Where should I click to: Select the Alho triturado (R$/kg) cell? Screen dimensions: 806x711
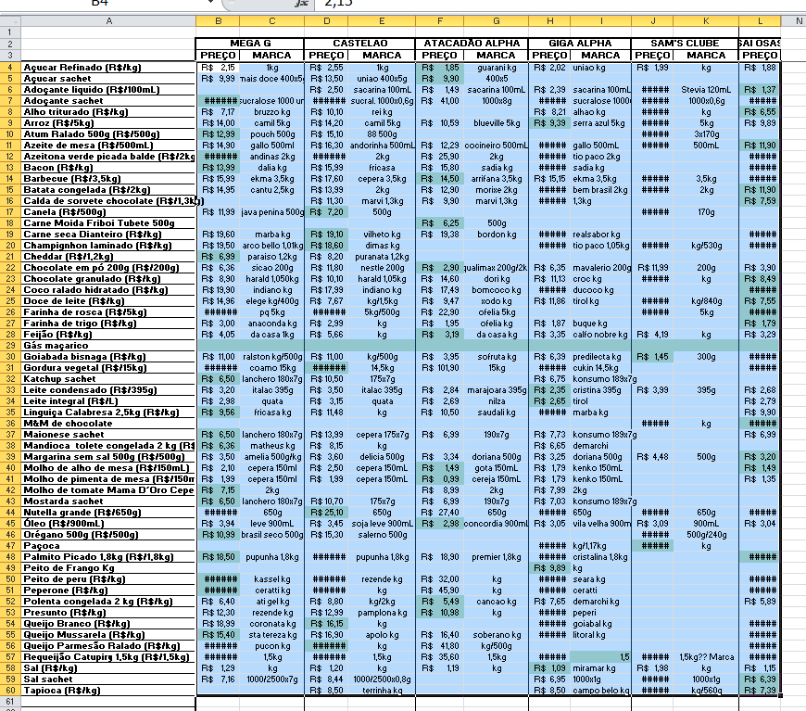tap(108, 112)
